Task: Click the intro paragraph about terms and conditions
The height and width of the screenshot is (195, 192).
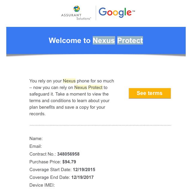Action: coord(71,97)
